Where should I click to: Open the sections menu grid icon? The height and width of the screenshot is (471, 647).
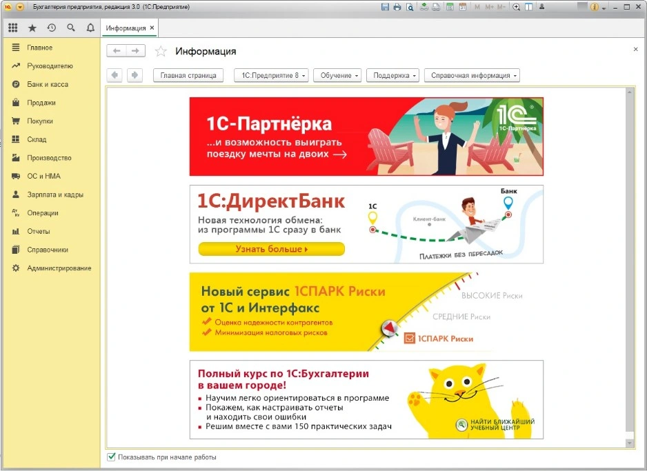coord(13,28)
